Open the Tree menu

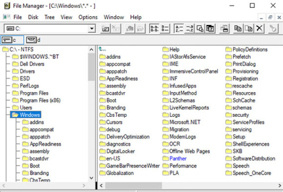pyautogui.click(x=49, y=17)
